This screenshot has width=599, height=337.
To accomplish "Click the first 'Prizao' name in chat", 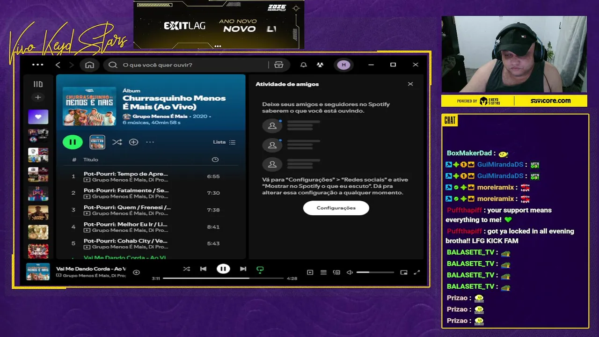I will [x=457, y=298].
